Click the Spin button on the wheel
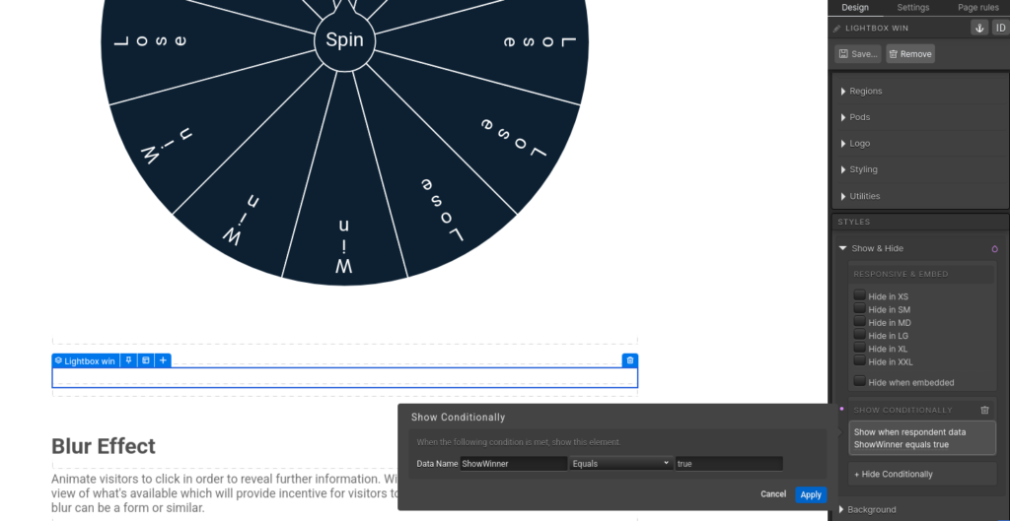Image resolution: width=1010 pixels, height=521 pixels. tap(344, 40)
